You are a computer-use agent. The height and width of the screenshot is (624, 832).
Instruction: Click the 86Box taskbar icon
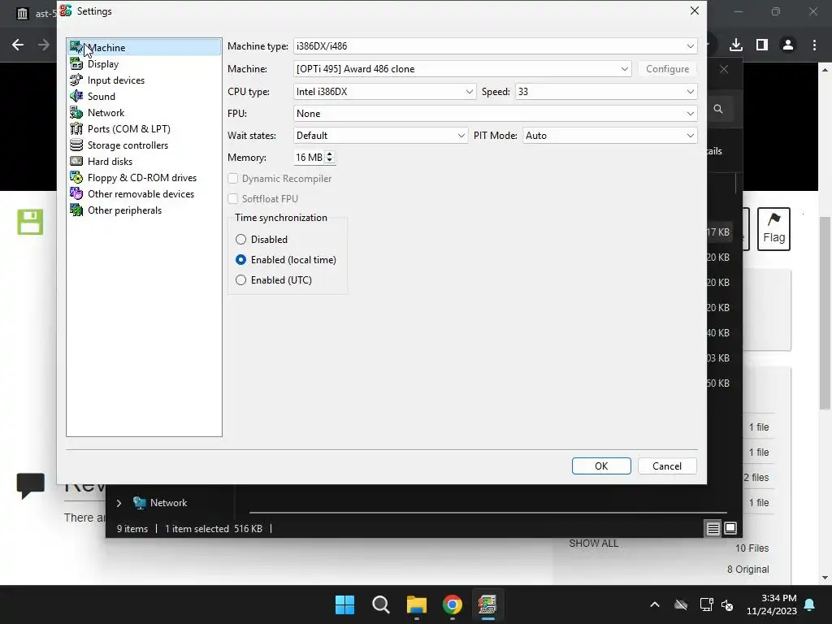click(487, 604)
